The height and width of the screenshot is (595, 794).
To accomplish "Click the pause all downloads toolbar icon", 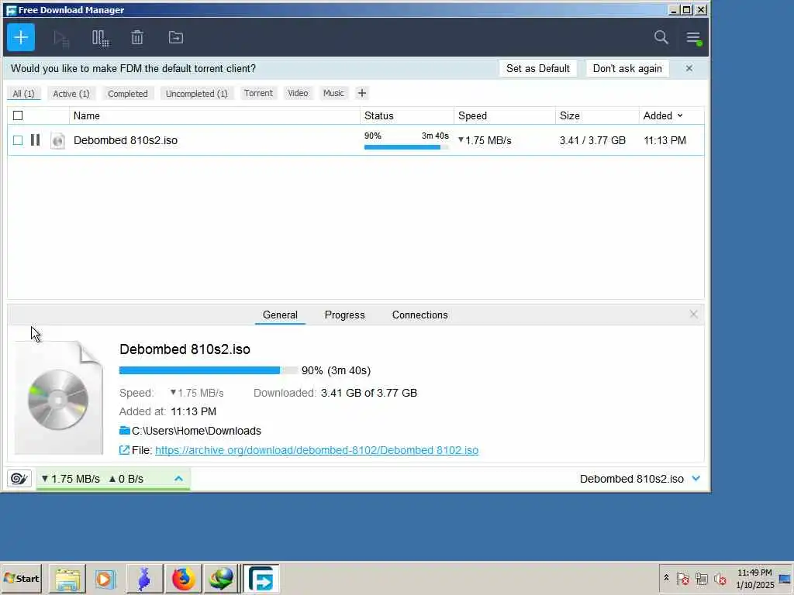I will [x=100, y=38].
